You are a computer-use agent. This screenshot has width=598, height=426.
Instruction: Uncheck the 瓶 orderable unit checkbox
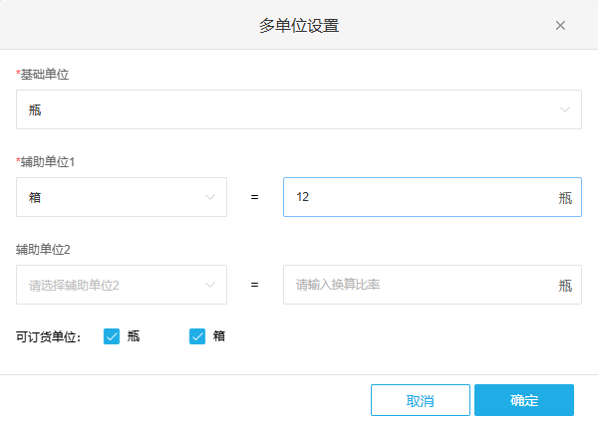pos(112,336)
